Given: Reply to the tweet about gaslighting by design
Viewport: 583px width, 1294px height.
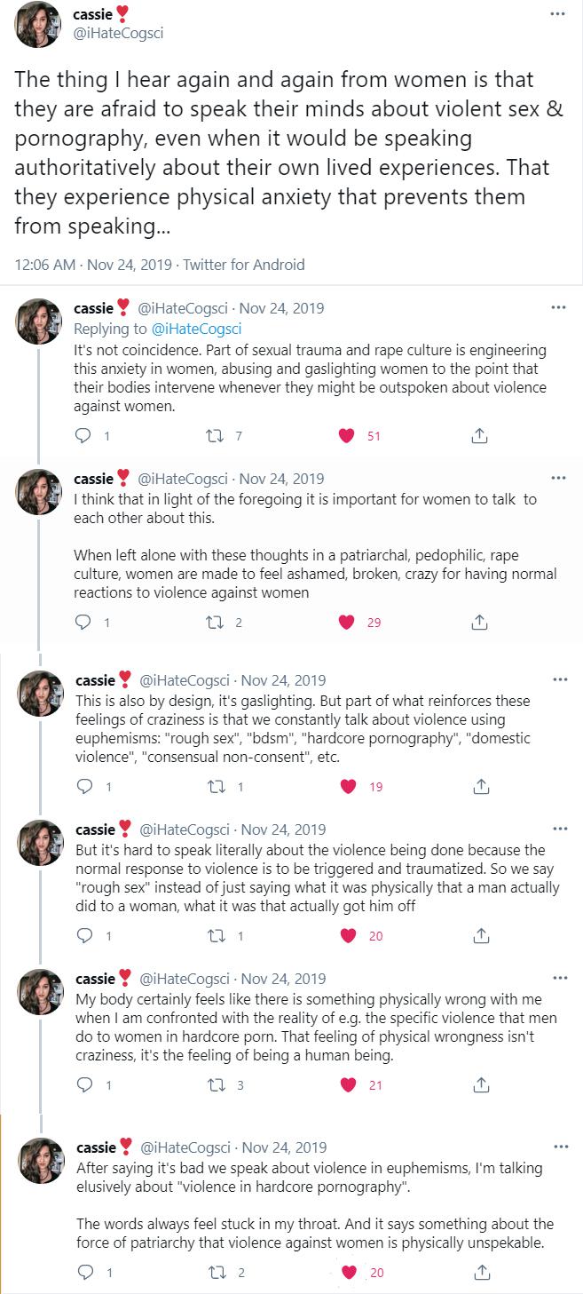Looking at the screenshot, I should (82, 786).
